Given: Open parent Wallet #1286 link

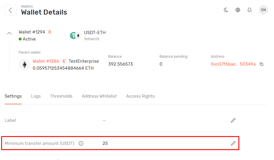Looking at the screenshot, I should [46, 61].
